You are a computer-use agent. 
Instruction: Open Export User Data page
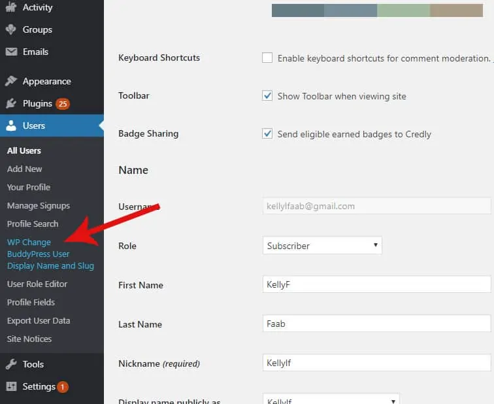pos(39,320)
